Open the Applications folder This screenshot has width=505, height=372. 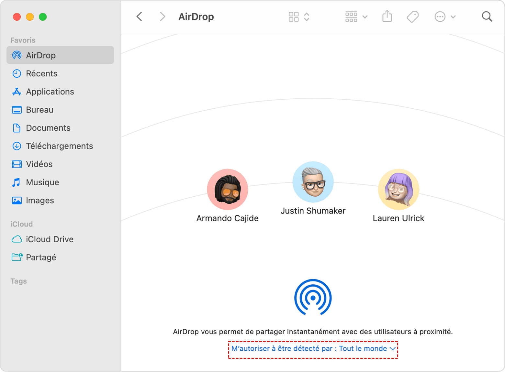coord(60,92)
